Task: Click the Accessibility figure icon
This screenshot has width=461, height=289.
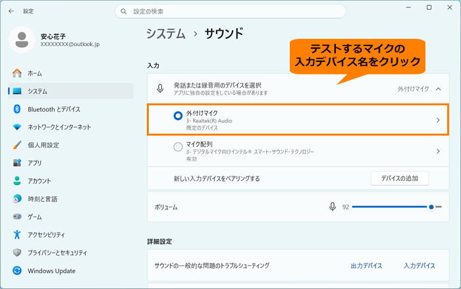Action: (x=17, y=234)
